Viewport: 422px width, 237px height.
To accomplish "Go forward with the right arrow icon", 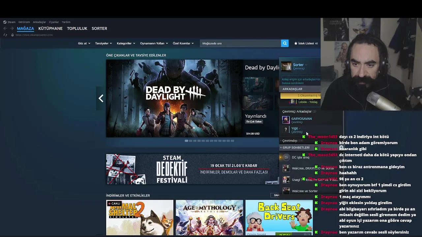I will click(x=12, y=29).
